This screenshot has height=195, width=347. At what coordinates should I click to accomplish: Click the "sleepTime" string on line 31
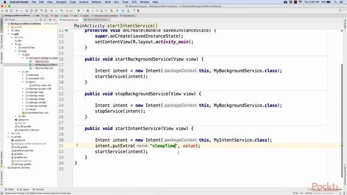tap(163, 146)
